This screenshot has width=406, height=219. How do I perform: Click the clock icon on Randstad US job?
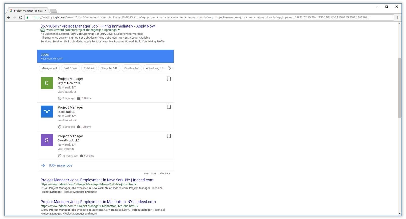click(60, 127)
